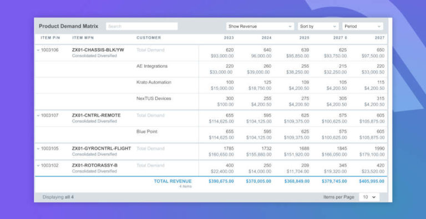Change Items per Page value 10

coord(369,197)
